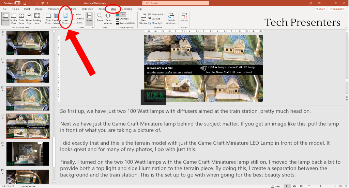Switch to Normal view from status bar
Image resolution: width=349 pixels, height=188 pixels.
pos(287,186)
